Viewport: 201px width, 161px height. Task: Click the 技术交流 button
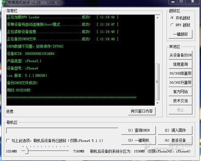181,101
